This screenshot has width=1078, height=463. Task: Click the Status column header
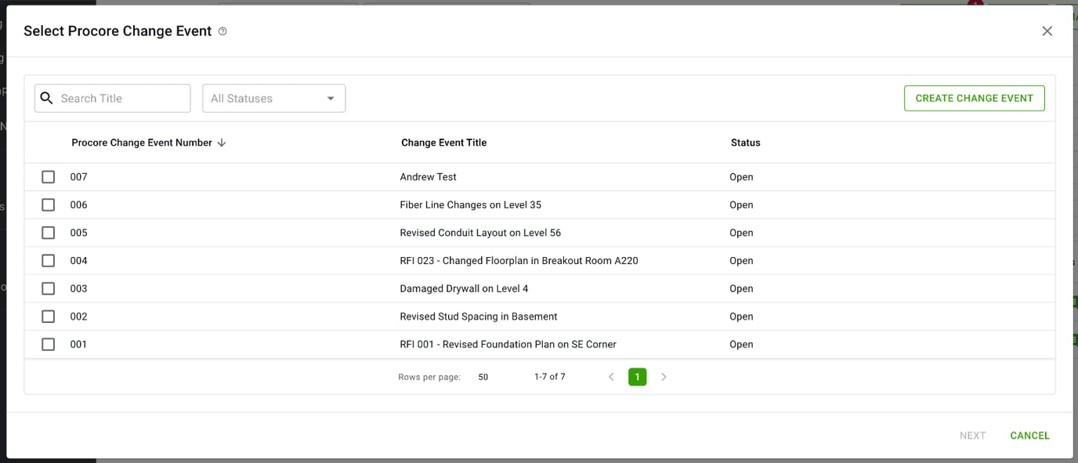pos(745,143)
